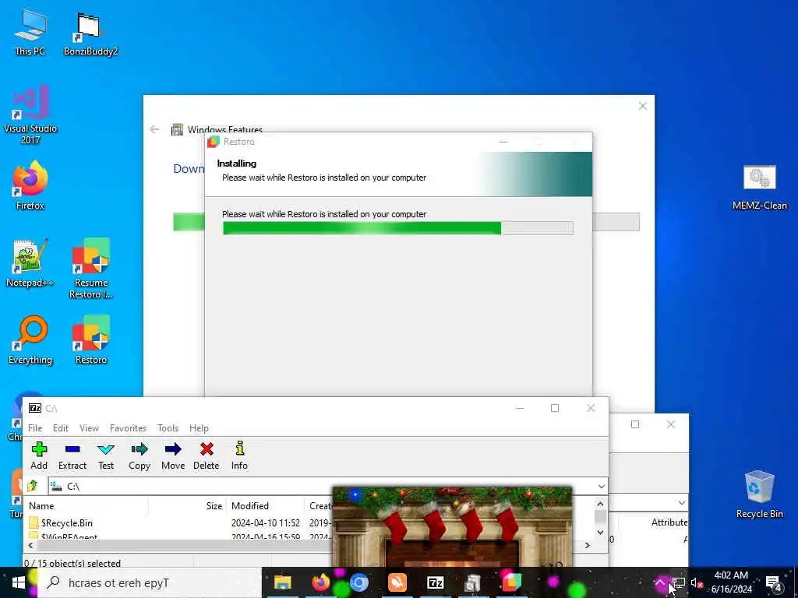This screenshot has height=598, width=798.
Task: Click the 7-Zip taskbar icon
Action: 435,582
